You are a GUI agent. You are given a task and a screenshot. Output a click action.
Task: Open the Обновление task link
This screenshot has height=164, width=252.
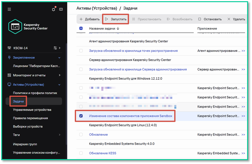[x=98, y=134]
